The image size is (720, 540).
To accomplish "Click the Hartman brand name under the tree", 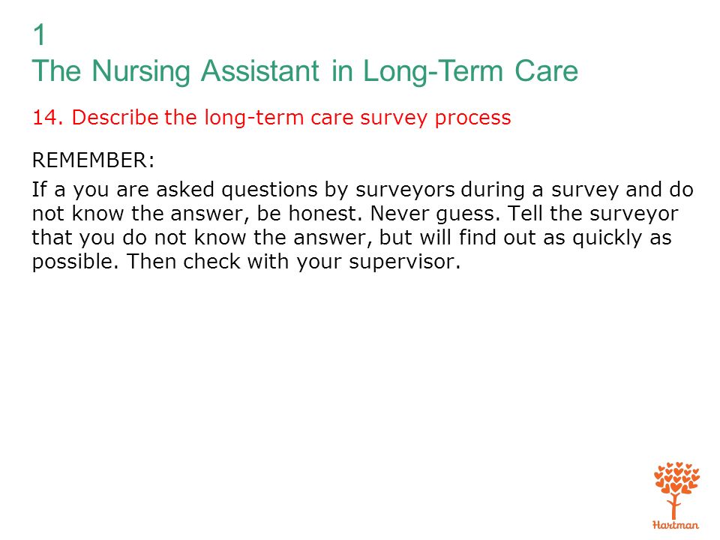I will [676, 525].
